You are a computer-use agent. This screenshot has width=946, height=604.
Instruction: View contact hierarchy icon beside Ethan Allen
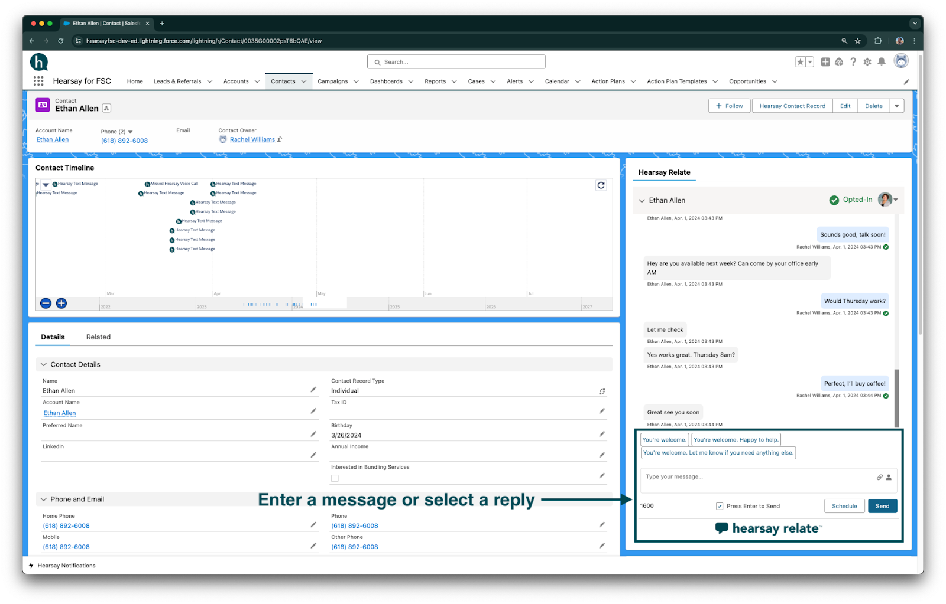[106, 108]
